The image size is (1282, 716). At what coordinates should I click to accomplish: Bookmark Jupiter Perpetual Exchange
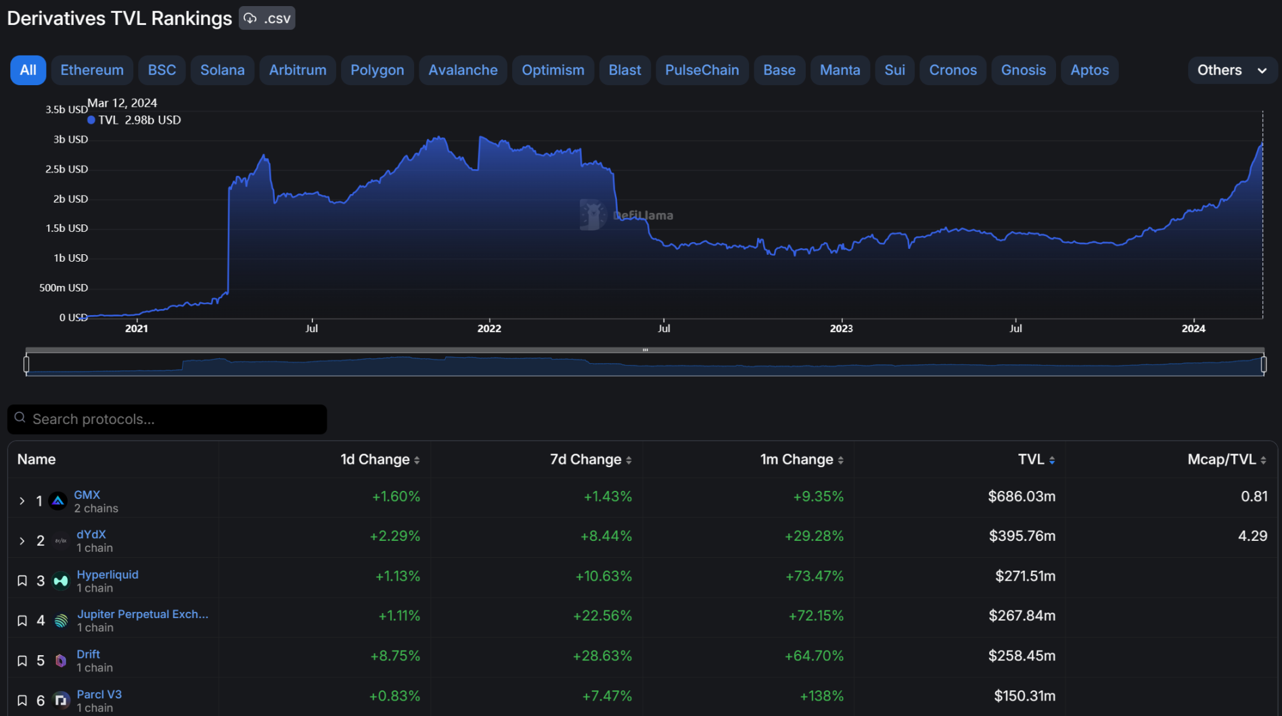pyautogui.click(x=22, y=621)
